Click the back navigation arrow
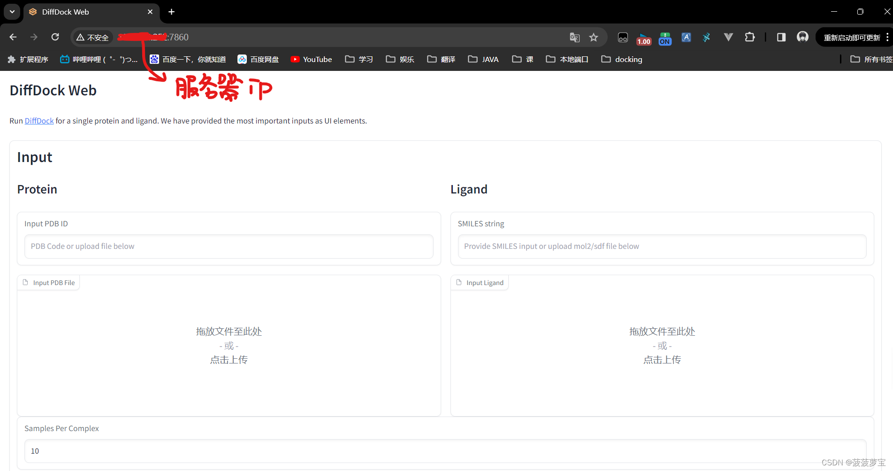Viewport: 893px width, 471px height. click(x=13, y=37)
